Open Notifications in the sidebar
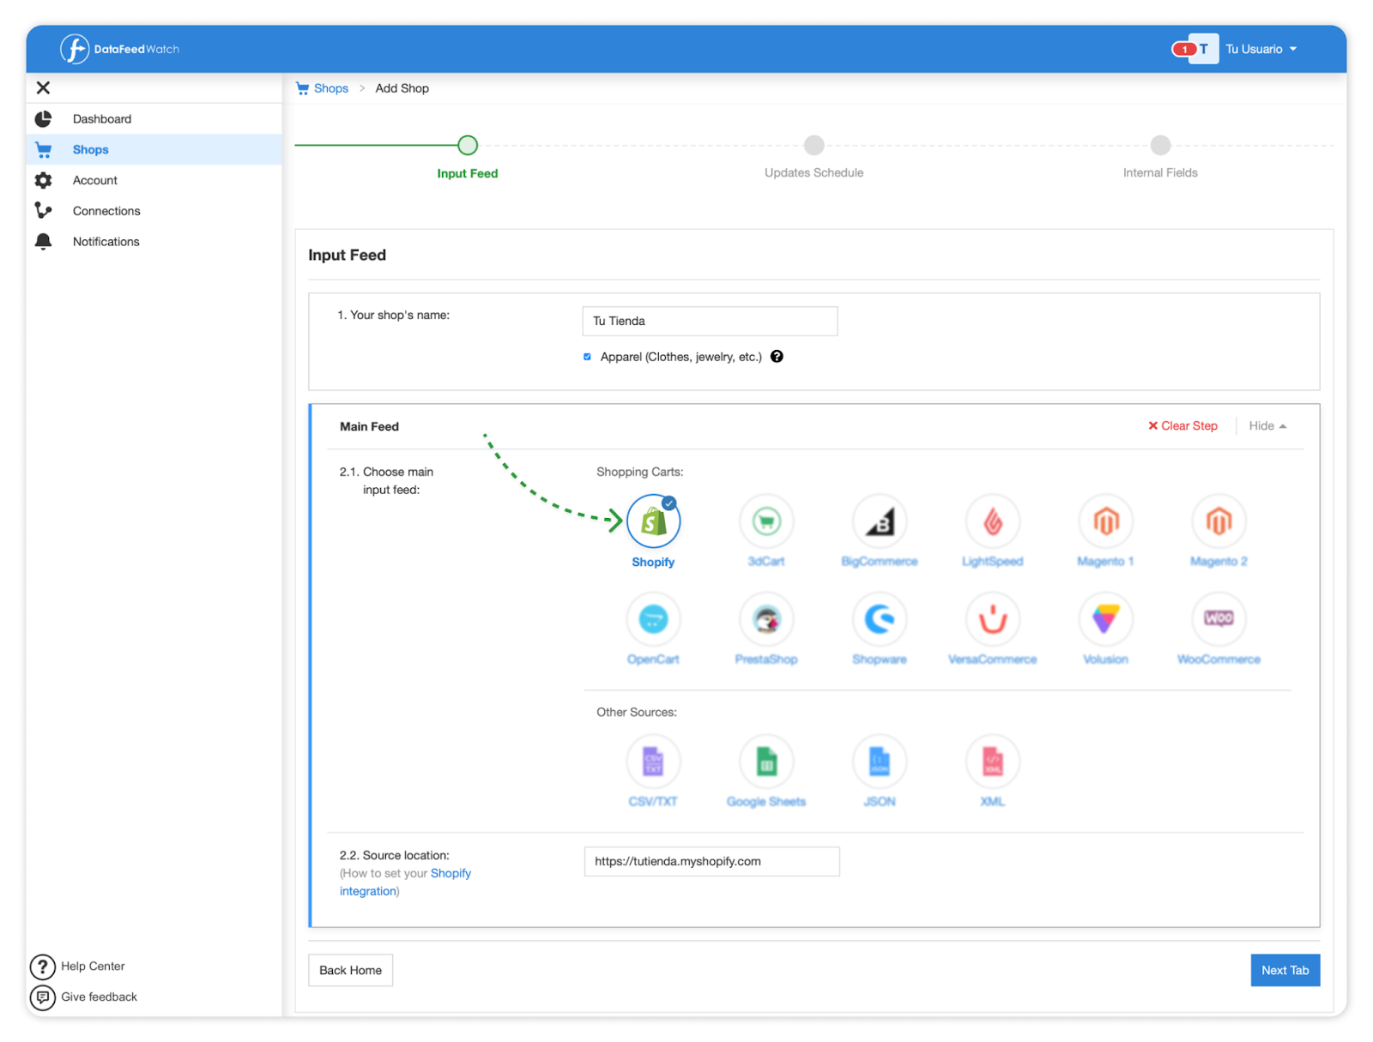The width and height of the screenshot is (1373, 1042). point(154,242)
